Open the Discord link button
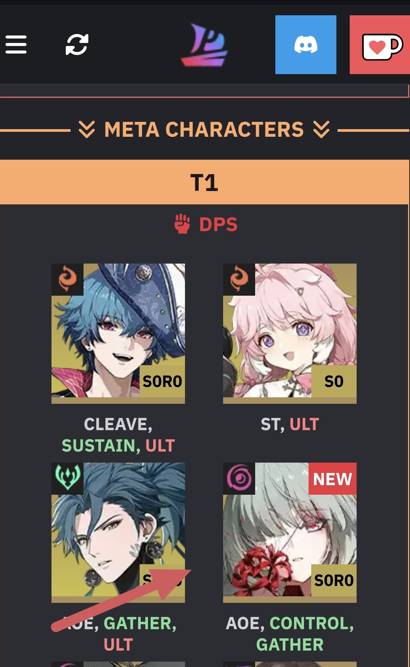 306,45
